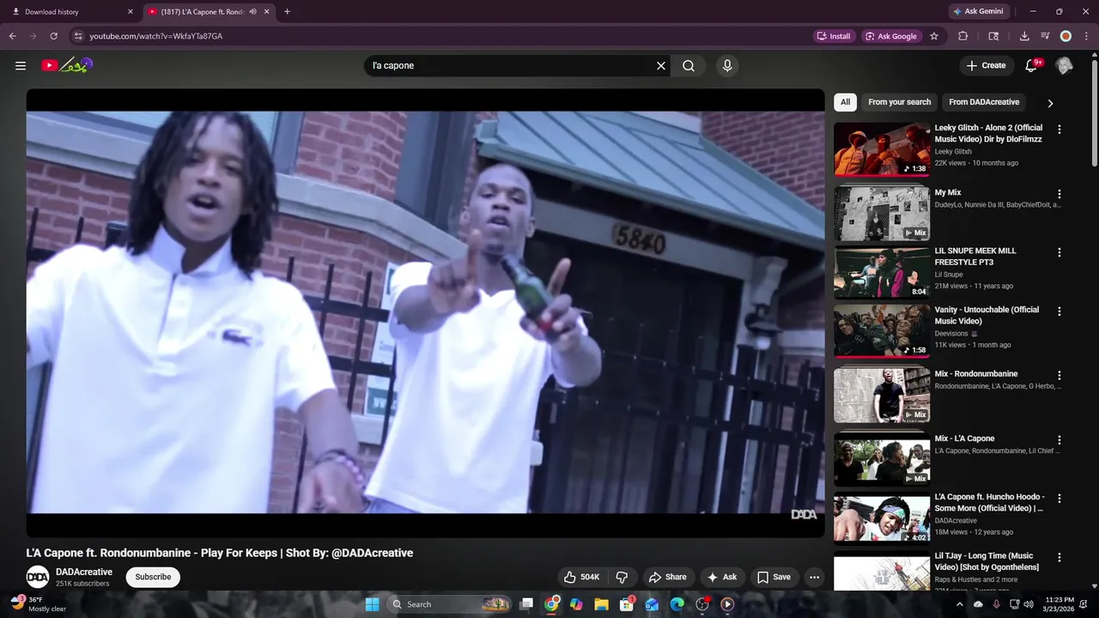Show hidden system tray icons

[x=960, y=604]
